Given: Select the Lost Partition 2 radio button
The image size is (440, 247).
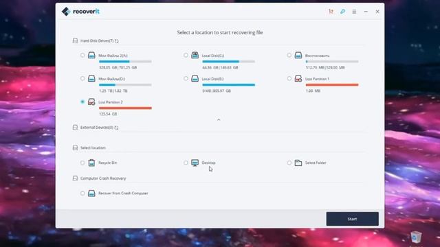Looking at the screenshot, I should 82,102.
